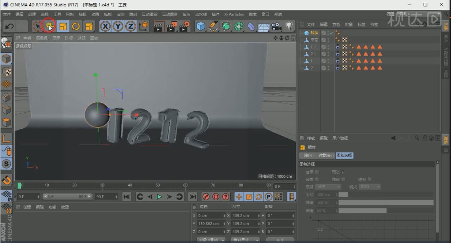Adjust the 宽度 width slider

386,210
